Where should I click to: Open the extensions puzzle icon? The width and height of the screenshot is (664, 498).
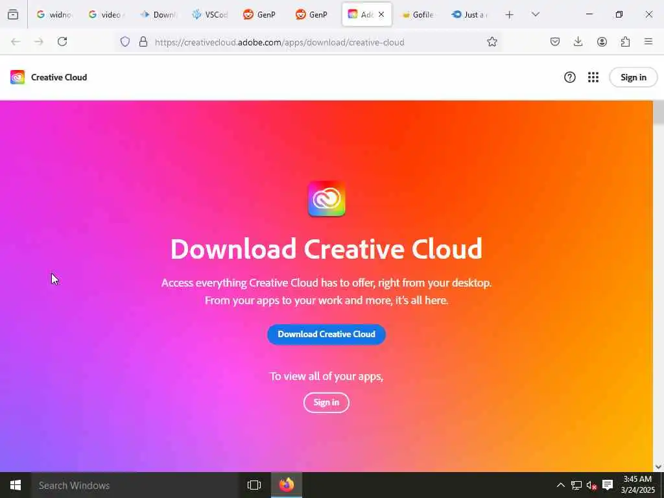click(x=626, y=41)
